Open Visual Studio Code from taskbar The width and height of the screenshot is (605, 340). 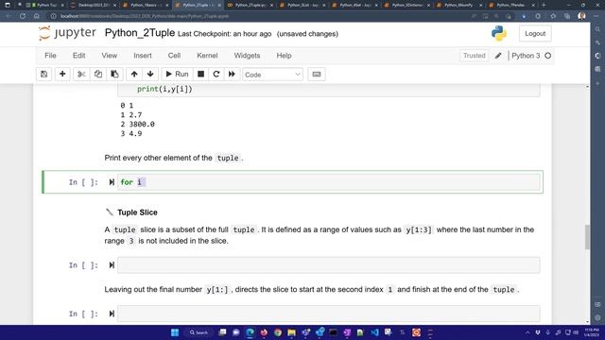(374, 332)
